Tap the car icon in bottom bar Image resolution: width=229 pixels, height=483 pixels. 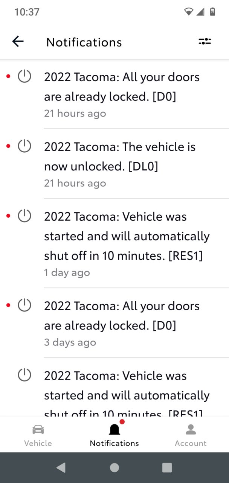tap(38, 430)
